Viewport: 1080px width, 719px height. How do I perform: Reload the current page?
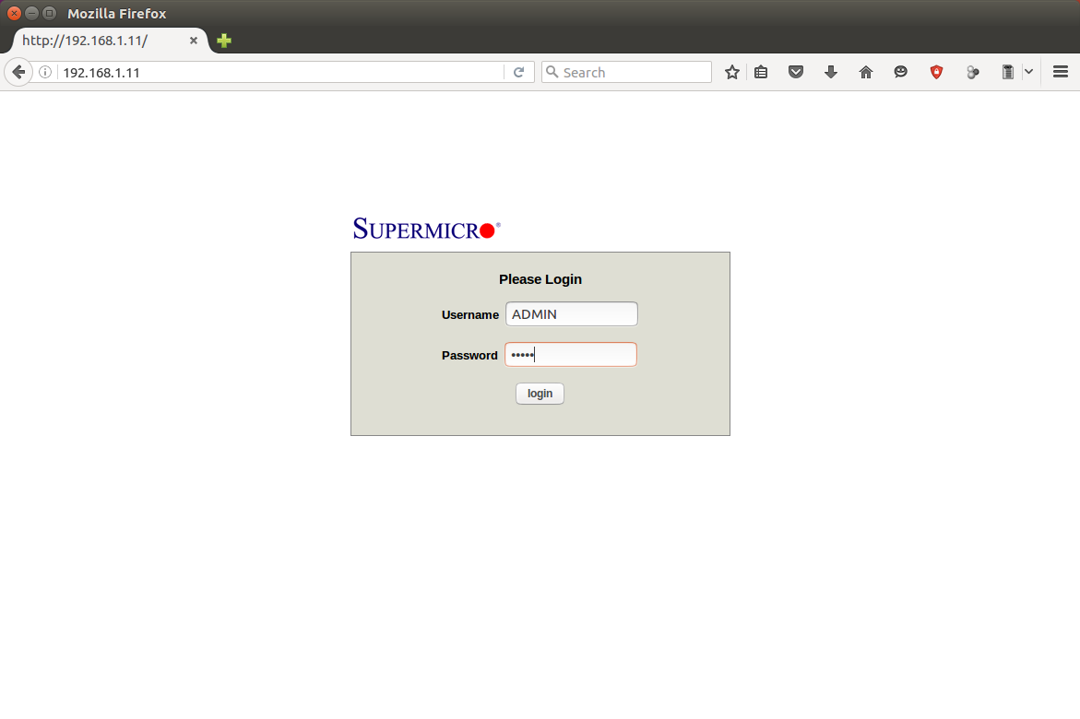518,72
